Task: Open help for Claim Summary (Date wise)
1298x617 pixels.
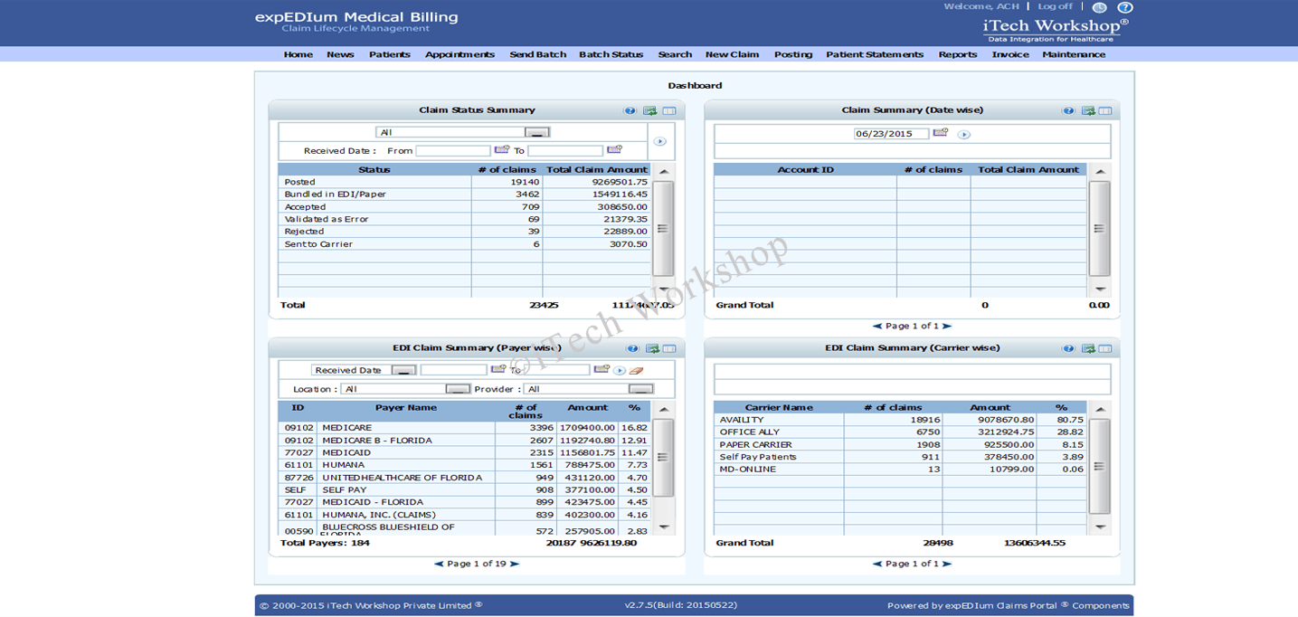Action: [1068, 110]
